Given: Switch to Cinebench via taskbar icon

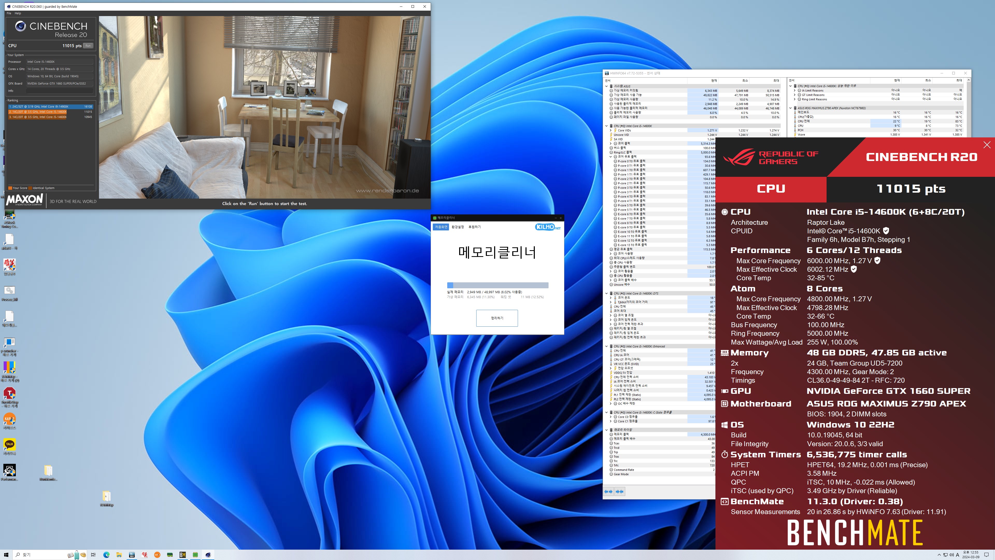Looking at the screenshot, I should 208,555.
